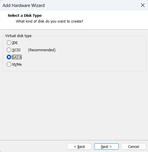The image size is (148, 152).
Task: Click the NVMe option label text
Action: (x=17, y=65)
